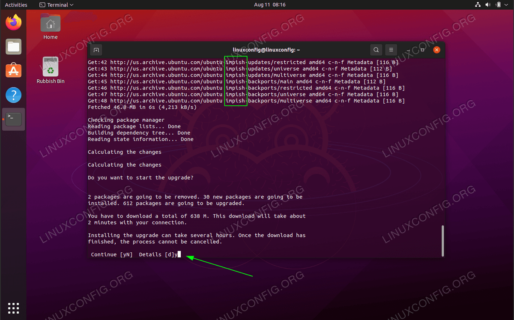
Task: Maximize the terminal window
Action: pyautogui.click(x=422, y=50)
